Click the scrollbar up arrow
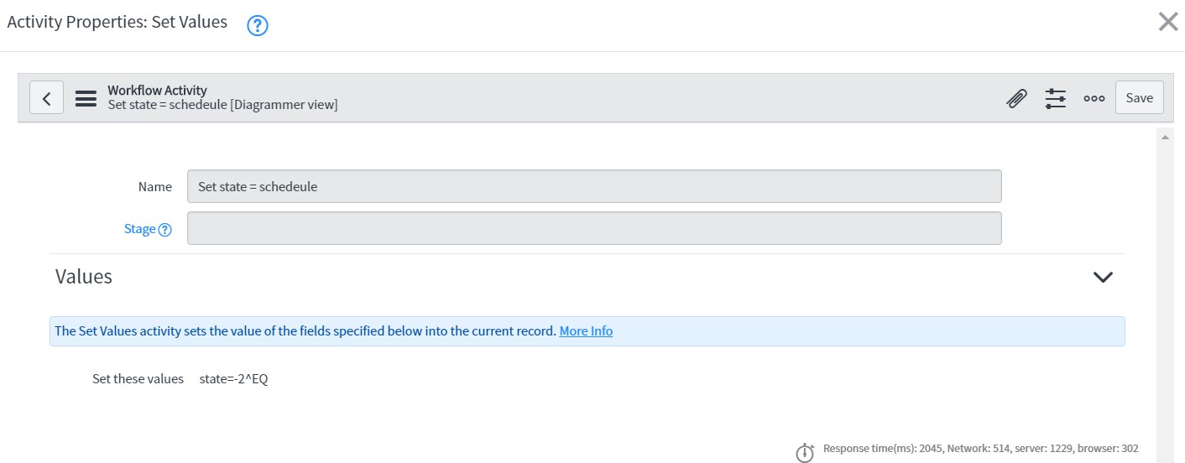Screen dimensions: 1185x463 1165,136
